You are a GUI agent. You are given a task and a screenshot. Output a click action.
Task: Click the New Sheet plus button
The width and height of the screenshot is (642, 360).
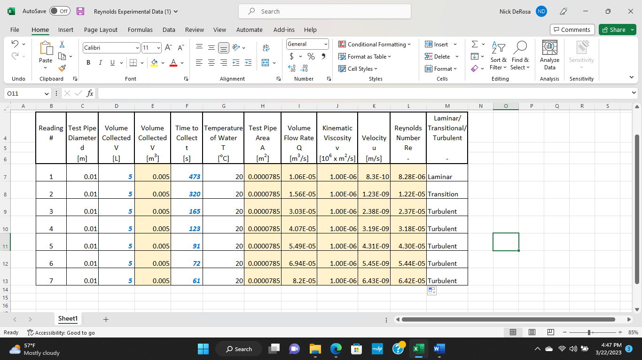click(106, 319)
